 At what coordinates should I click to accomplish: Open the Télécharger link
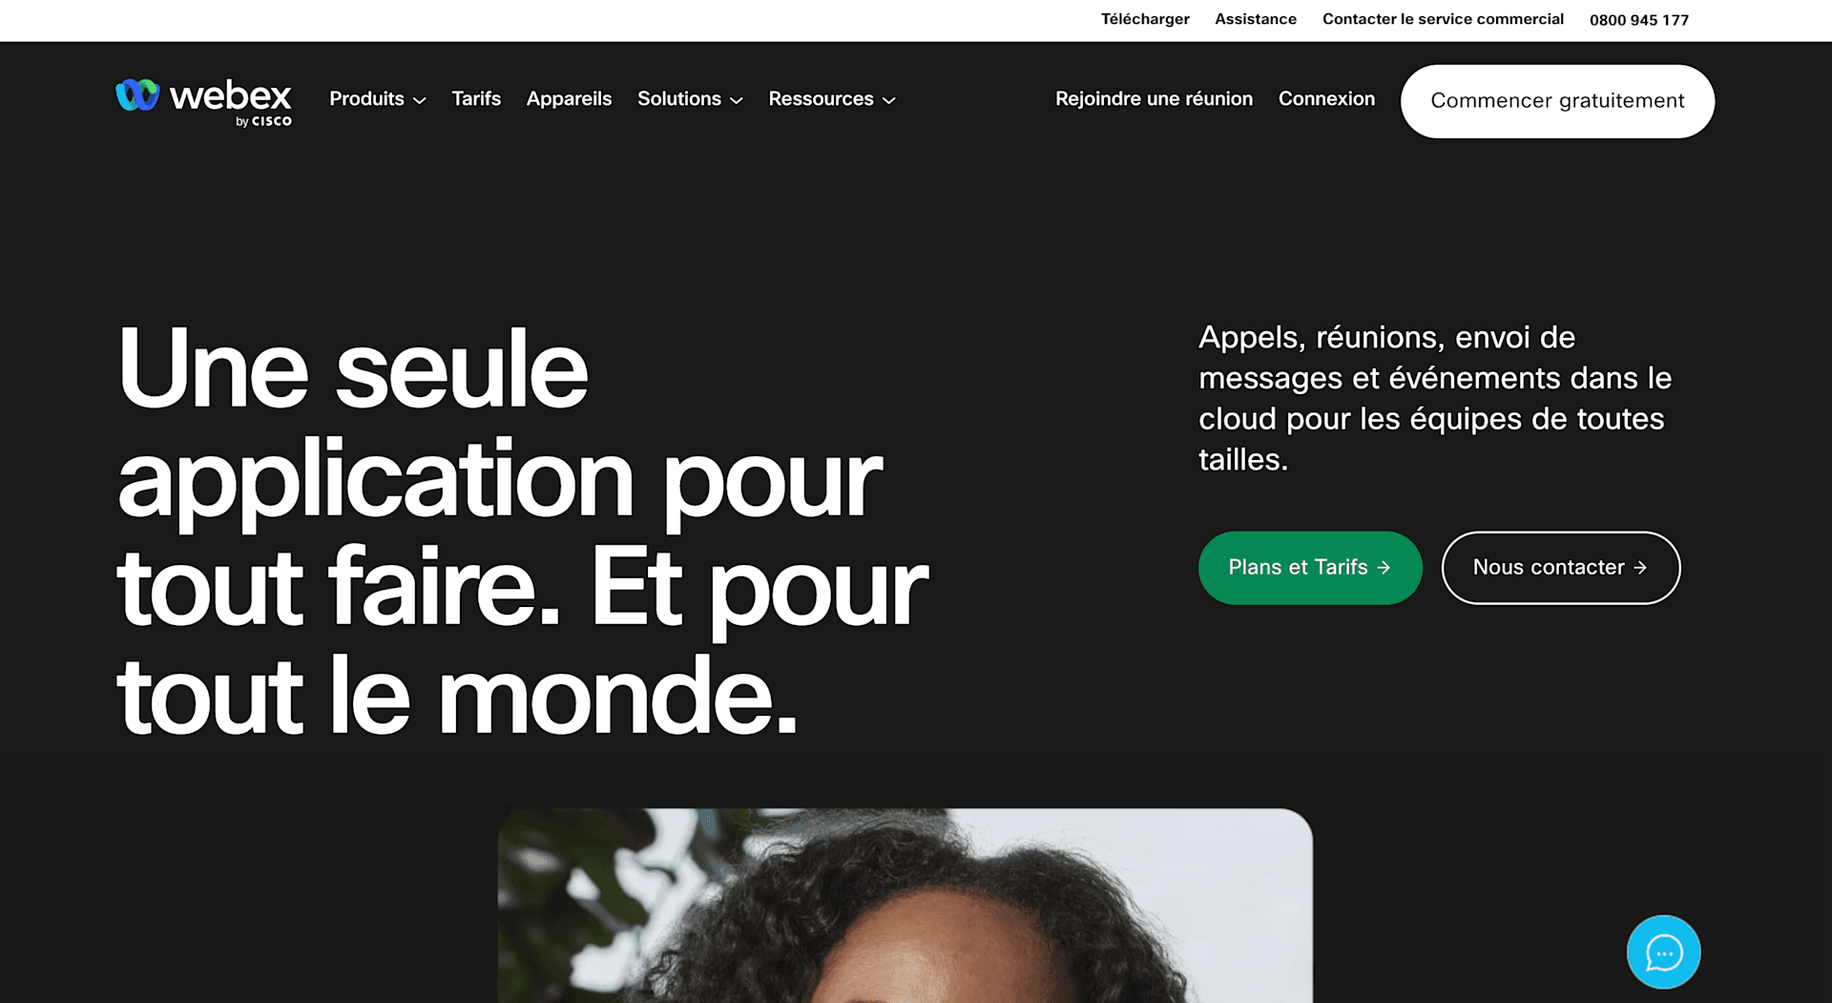[1145, 20]
